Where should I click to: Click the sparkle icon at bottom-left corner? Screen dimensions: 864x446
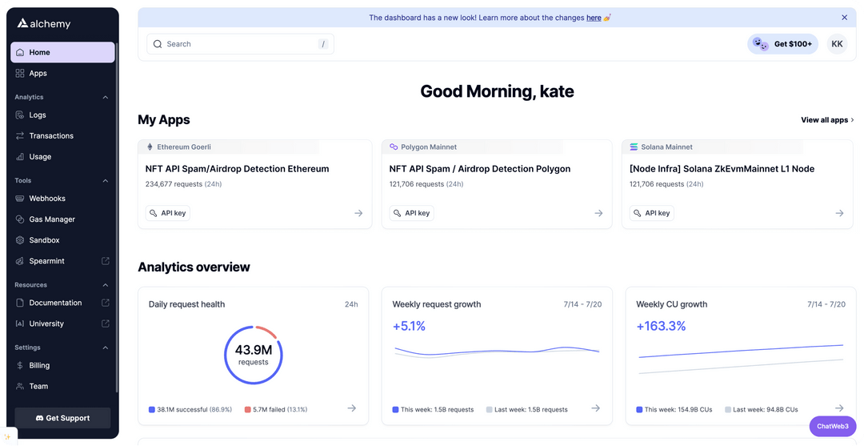8,436
